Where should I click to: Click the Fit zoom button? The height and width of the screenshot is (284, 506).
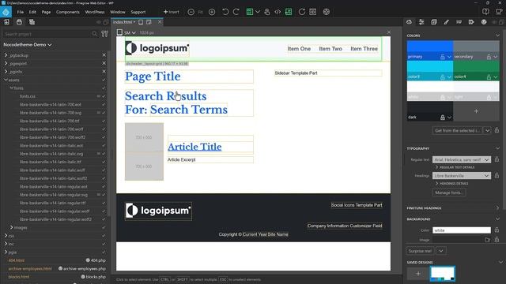coord(200,12)
